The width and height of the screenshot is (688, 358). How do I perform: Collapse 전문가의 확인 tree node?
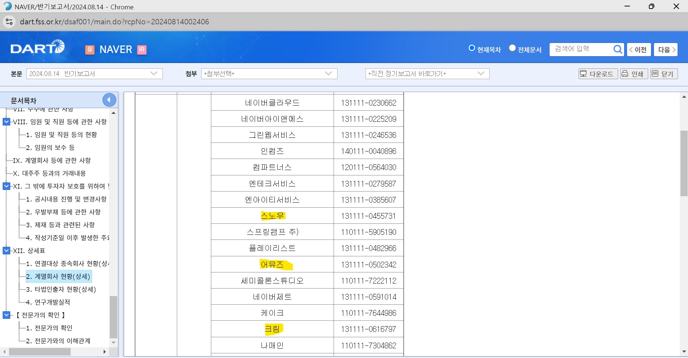pos(6,315)
